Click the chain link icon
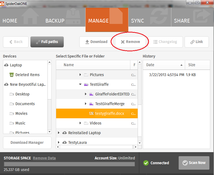The height and width of the screenshot is (175, 214). coord(192,42)
